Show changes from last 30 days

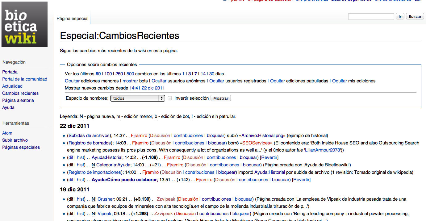211,74
